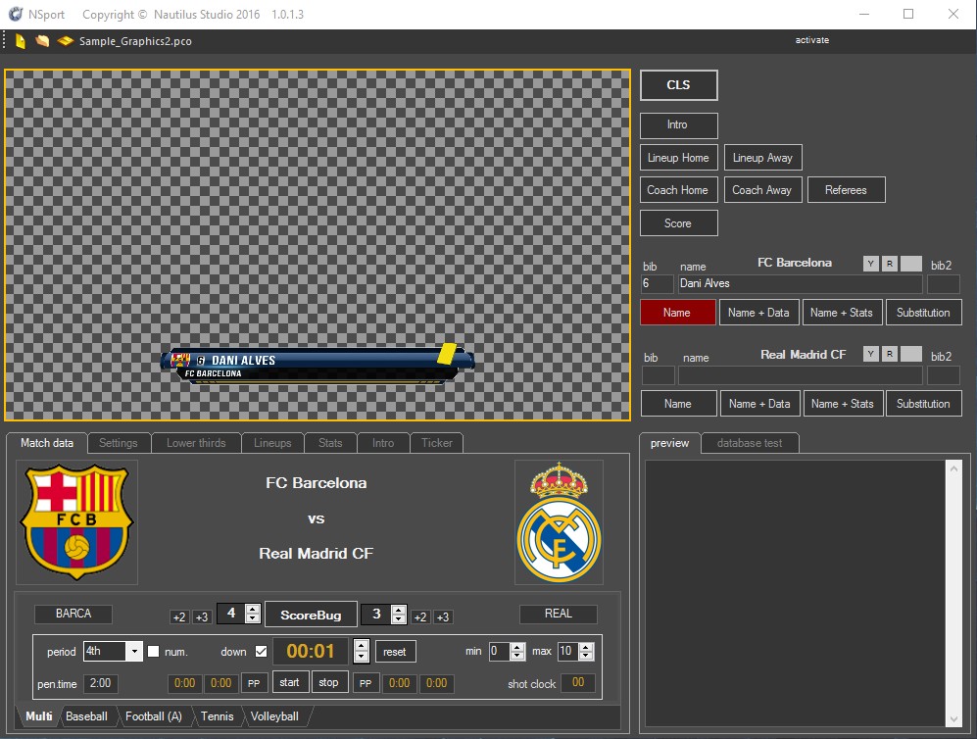Viewport: 977px width, 739px height.
Task: Open the period dropdown showing 4th
Action: pyautogui.click(x=134, y=652)
